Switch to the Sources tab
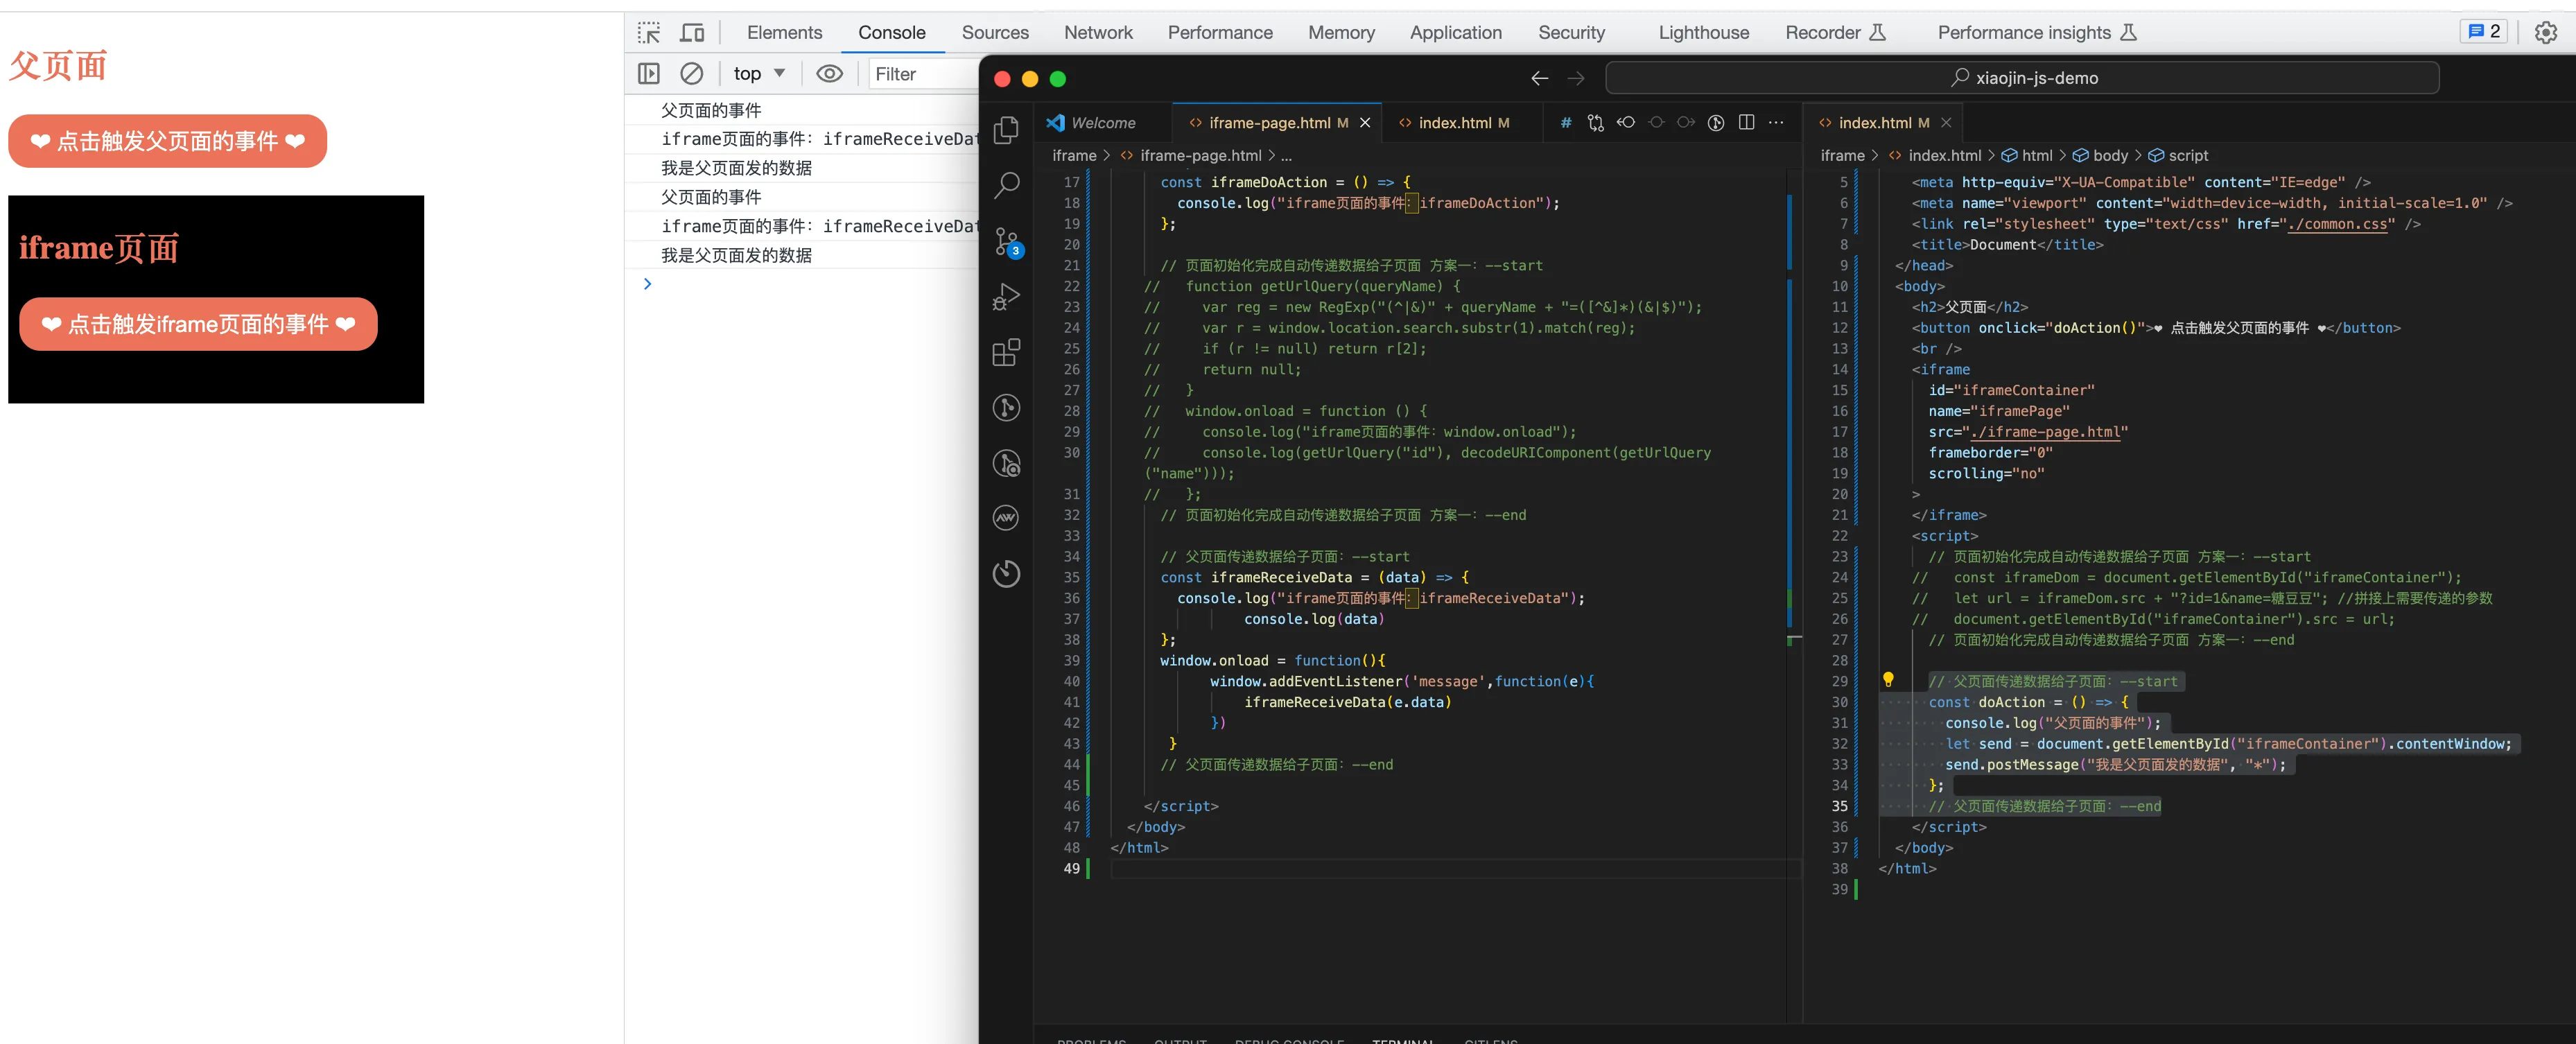The width and height of the screenshot is (2576, 1044). point(994,33)
